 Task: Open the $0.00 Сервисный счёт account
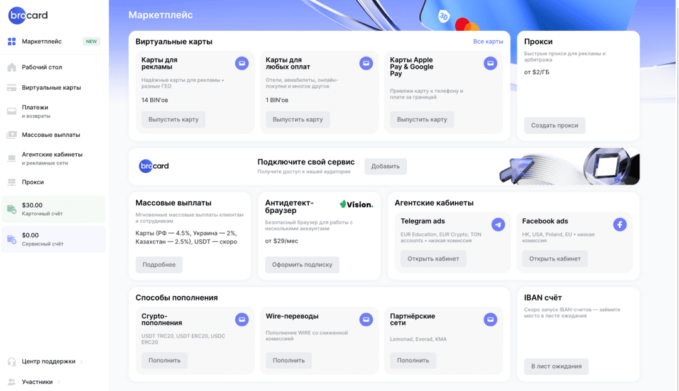tap(53, 239)
